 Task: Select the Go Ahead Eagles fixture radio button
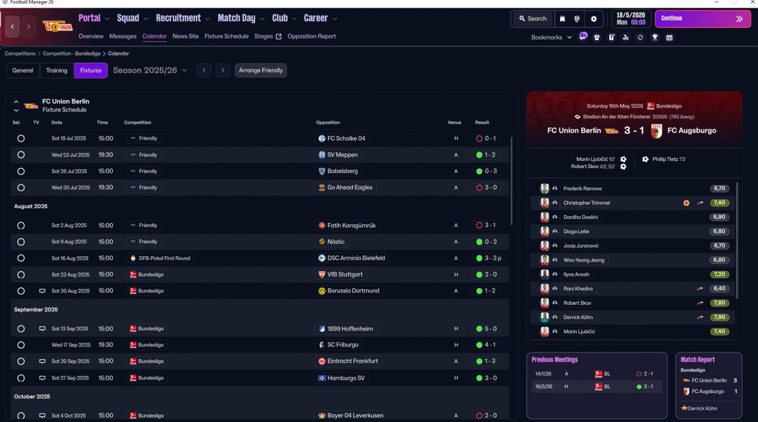tap(21, 188)
